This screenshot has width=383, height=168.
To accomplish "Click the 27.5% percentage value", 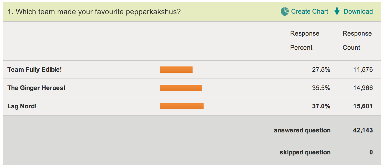I will tap(321, 70).
